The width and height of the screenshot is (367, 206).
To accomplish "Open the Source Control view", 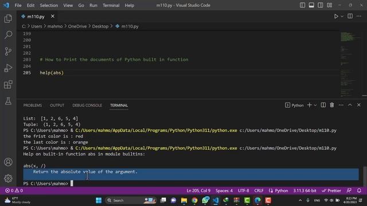I will (8, 51).
